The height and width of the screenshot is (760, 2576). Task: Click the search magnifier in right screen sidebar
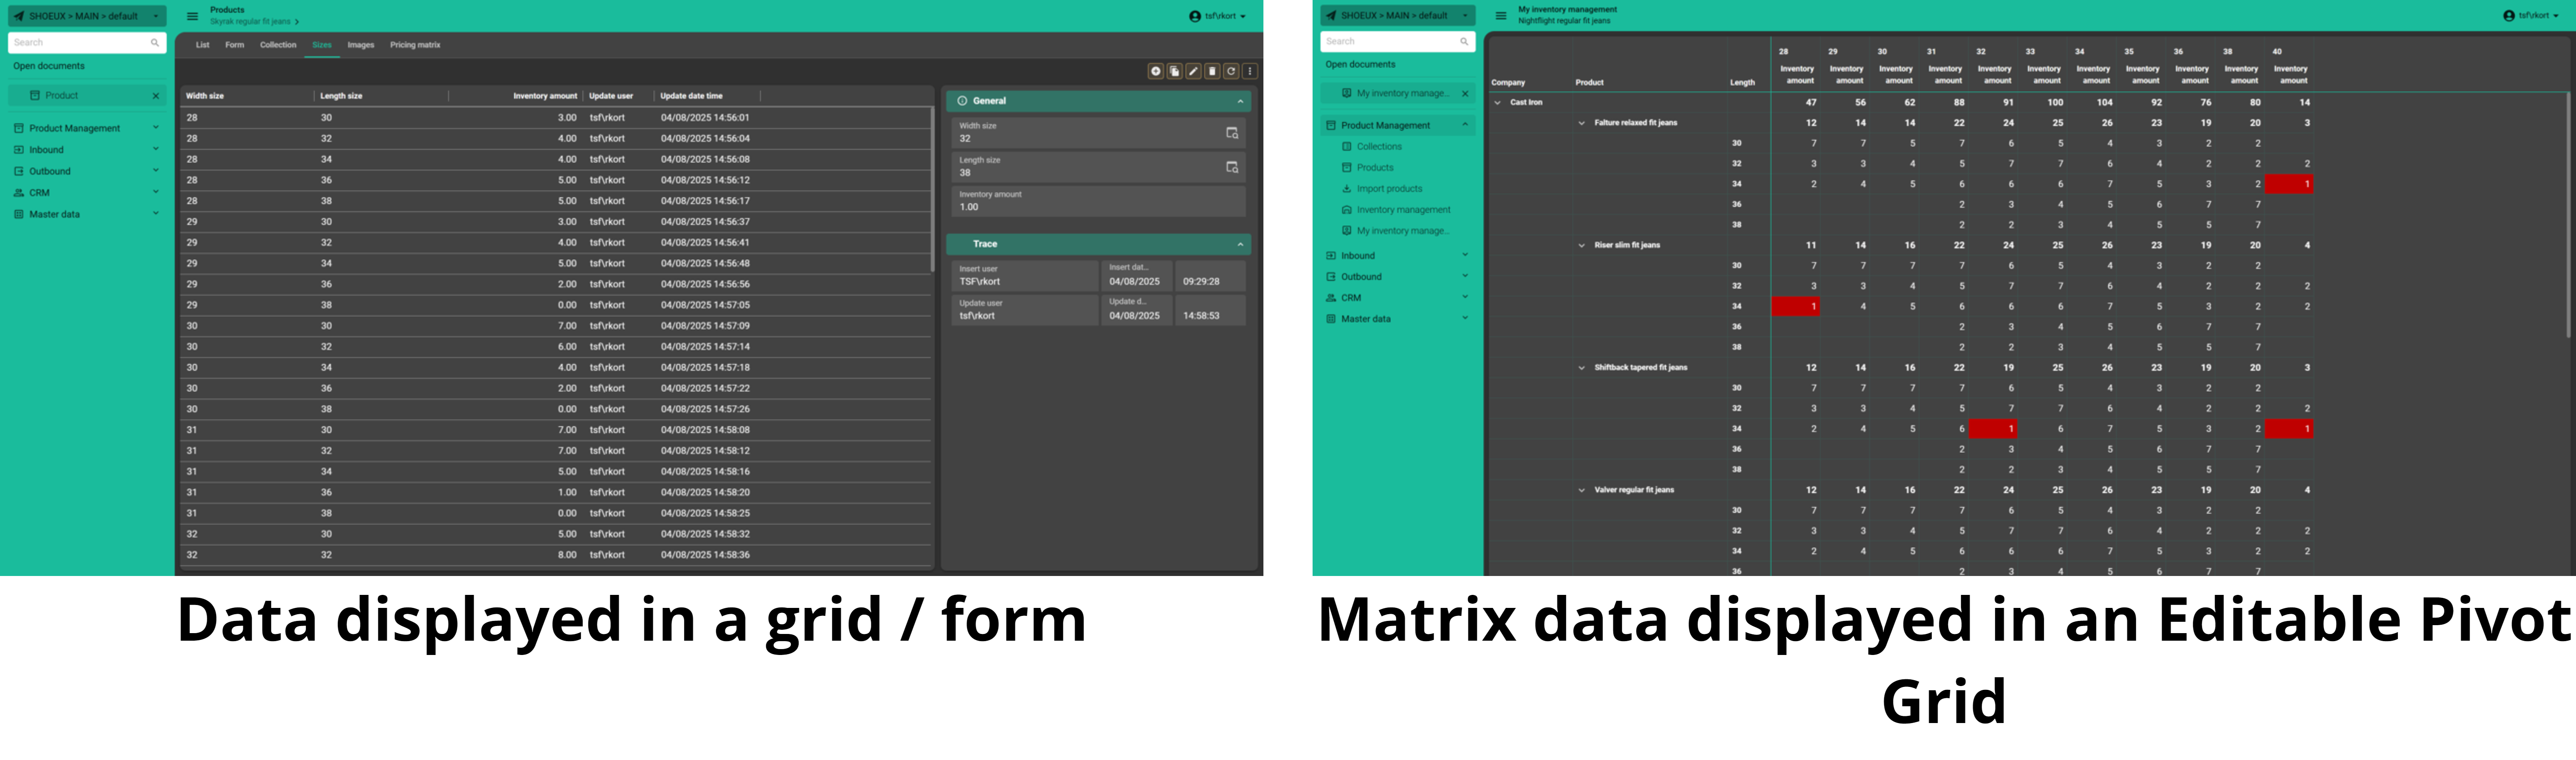(x=1464, y=42)
